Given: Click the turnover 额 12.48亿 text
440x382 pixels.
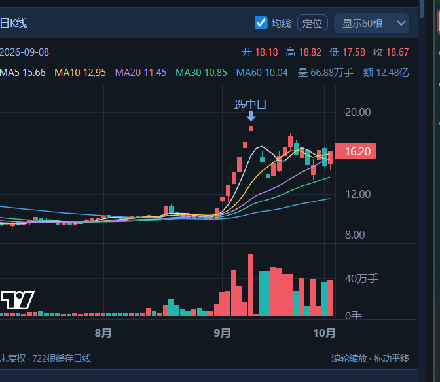Looking at the screenshot, I should pyautogui.click(x=386, y=73).
